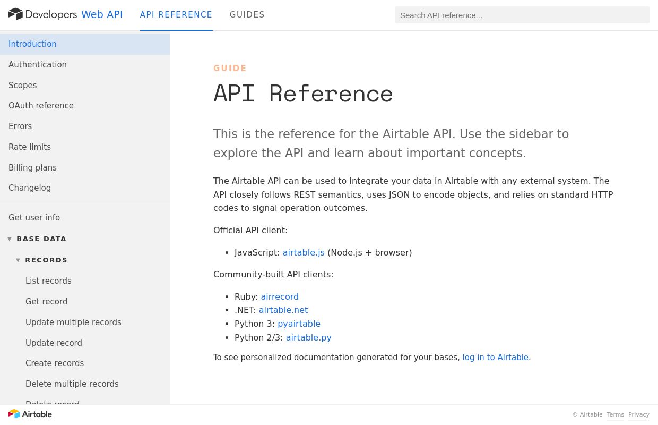Open the Changelog page
The height and width of the screenshot is (425, 658).
click(x=85, y=188)
